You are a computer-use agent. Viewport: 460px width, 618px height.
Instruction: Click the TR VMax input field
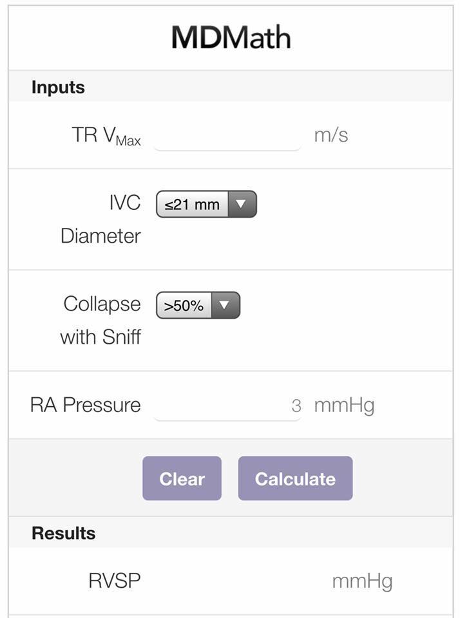(x=227, y=138)
